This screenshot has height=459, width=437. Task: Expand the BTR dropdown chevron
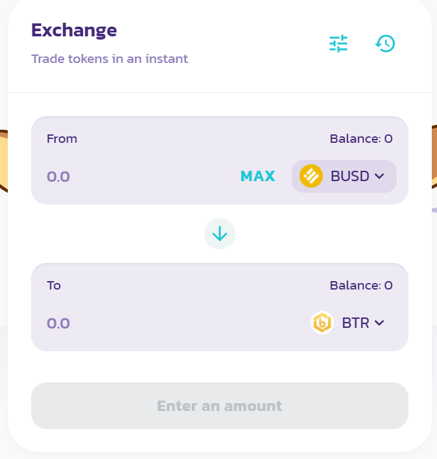pos(379,323)
